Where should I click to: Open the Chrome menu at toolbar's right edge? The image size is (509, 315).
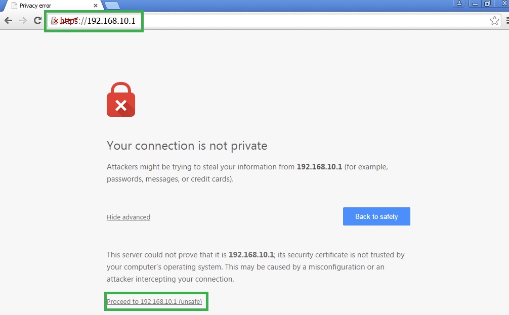point(507,20)
